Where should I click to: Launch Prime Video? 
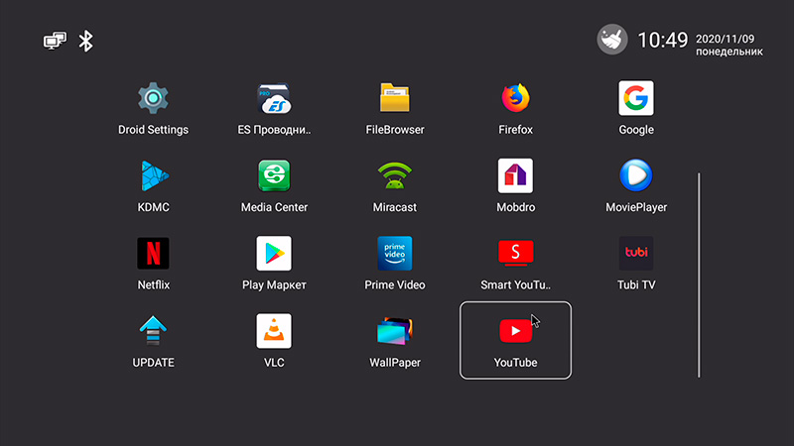click(395, 254)
